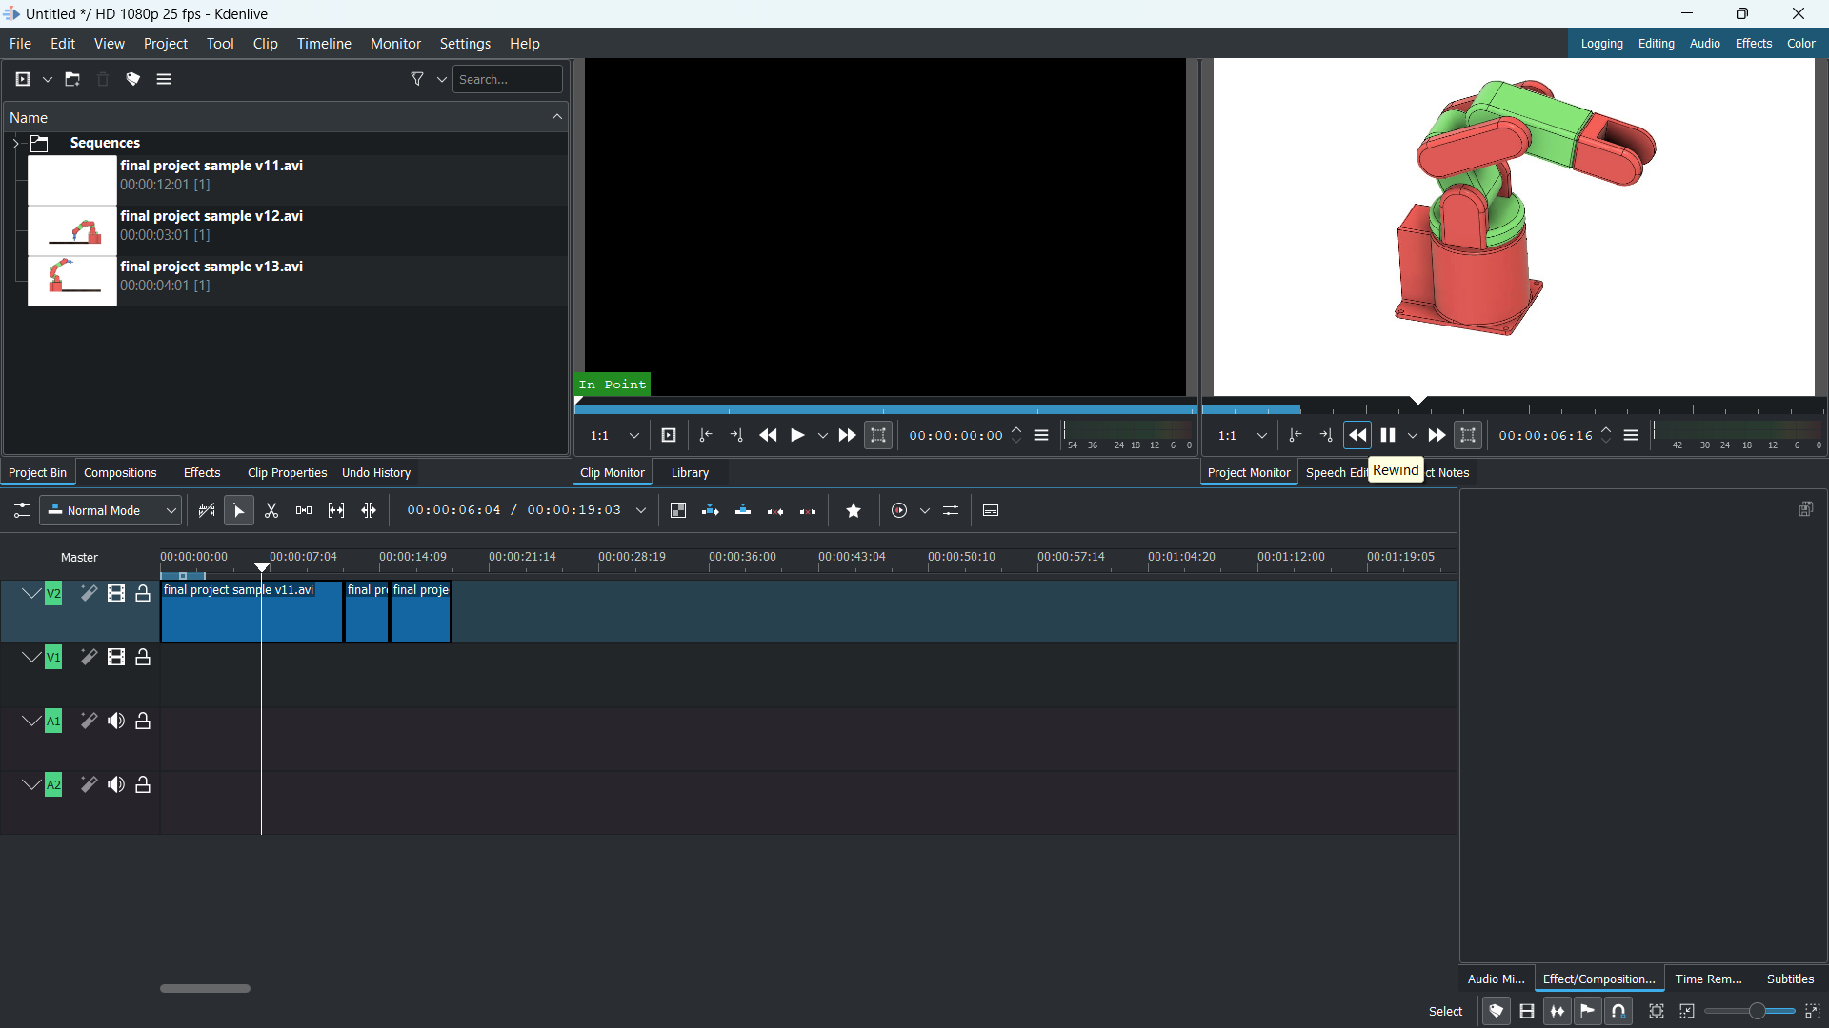Open the Timeline menu

click(x=324, y=44)
